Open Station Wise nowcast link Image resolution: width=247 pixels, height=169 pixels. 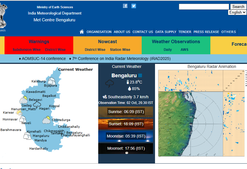point(120,50)
